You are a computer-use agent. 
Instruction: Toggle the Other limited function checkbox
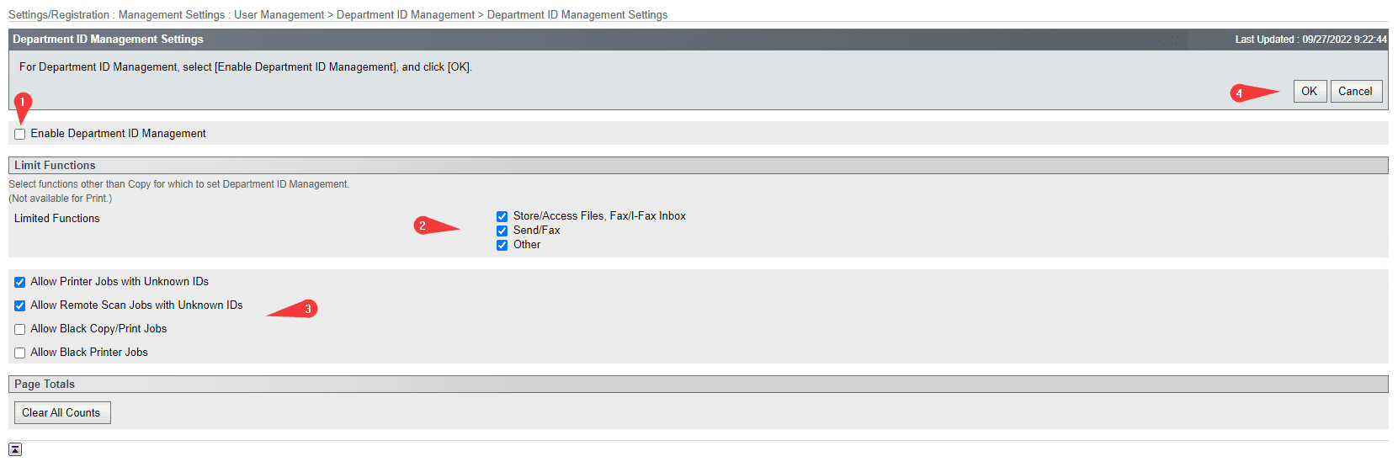(x=502, y=246)
